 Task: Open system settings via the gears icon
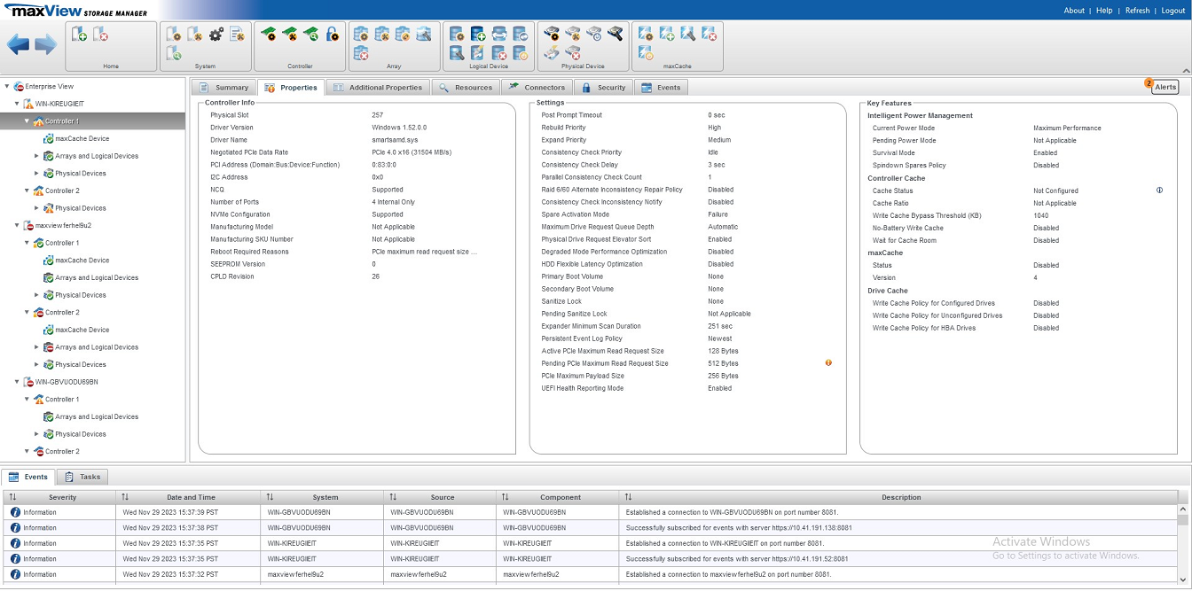pos(216,35)
